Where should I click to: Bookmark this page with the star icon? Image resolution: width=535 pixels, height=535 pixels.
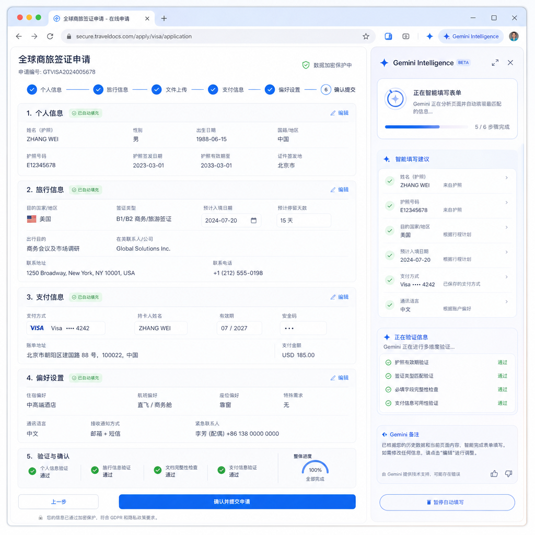tap(366, 36)
